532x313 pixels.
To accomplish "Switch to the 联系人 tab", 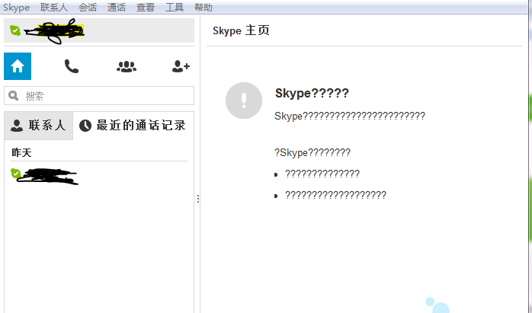I will coord(38,126).
